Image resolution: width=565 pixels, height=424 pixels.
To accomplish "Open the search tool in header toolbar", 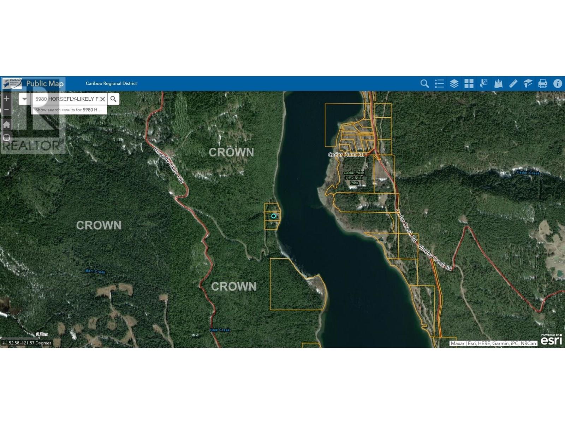I will [x=424, y=84].
